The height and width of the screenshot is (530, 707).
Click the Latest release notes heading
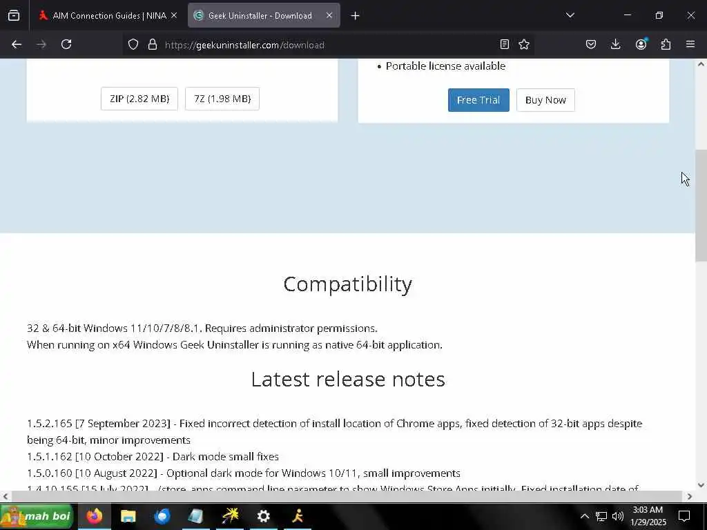pyautogui.click(x=348, y=379)
